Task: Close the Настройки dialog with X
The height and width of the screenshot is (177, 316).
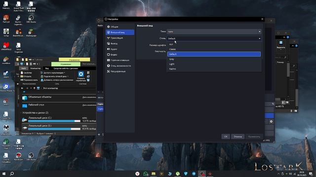Action: [262, 19]
